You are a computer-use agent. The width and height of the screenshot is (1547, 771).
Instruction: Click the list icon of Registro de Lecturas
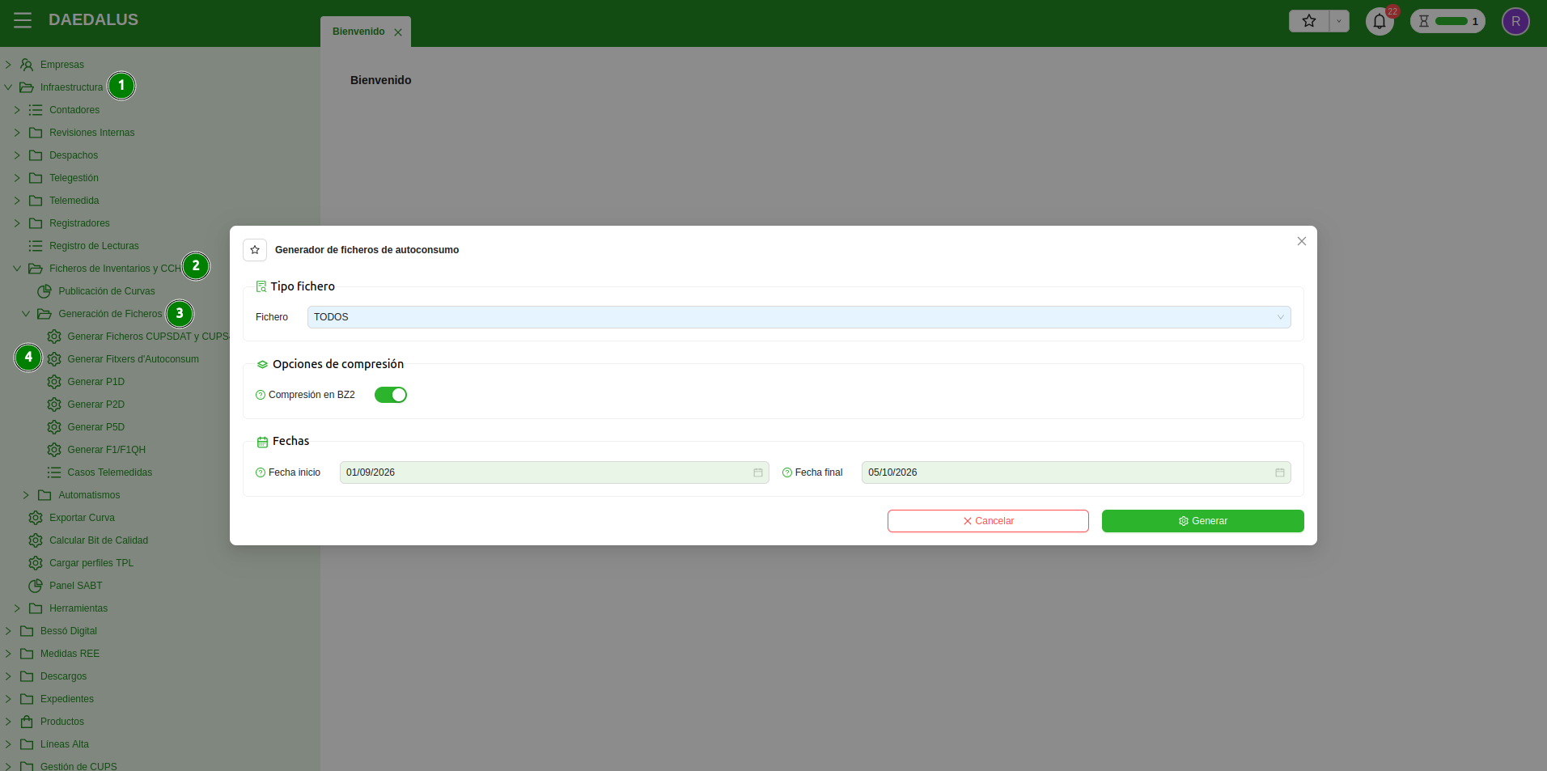pos(36,246)
